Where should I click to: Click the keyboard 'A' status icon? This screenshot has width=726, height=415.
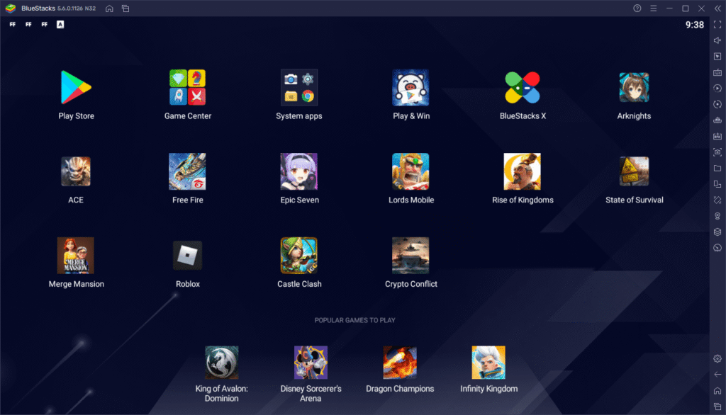(x=60, y=25)
